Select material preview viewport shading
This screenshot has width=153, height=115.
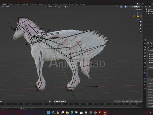(x=137, y=7)
